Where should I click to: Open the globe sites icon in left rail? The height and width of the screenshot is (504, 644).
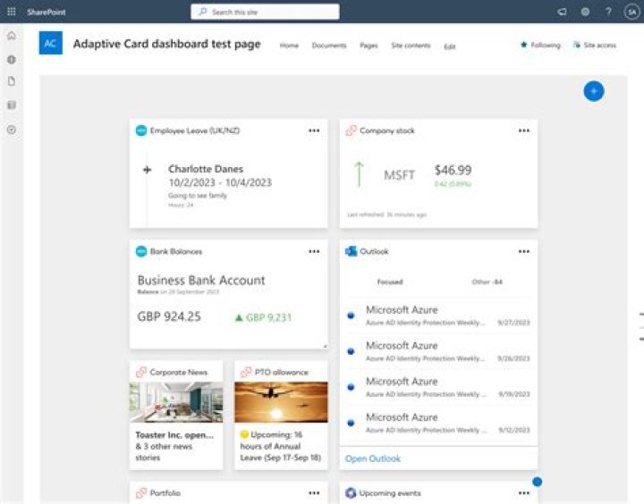12,60
